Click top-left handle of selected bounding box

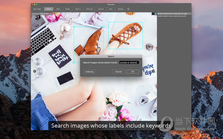tap(74, 27)
